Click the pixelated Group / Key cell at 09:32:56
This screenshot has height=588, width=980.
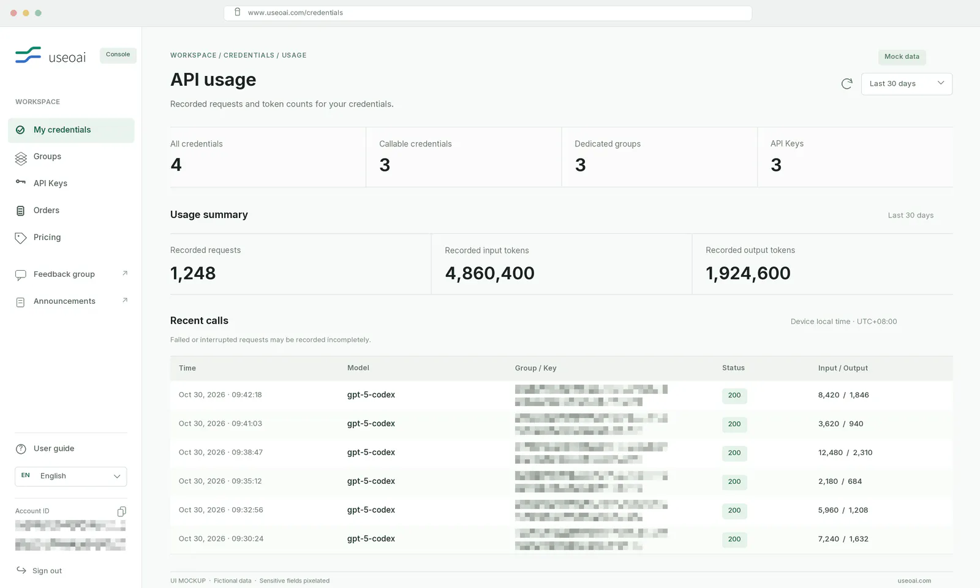(x=591, y=510)
